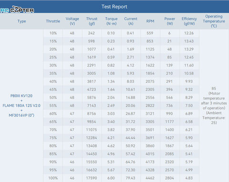
Task: Click the Voltage (V) column header
Action: [x=73, y=21]
